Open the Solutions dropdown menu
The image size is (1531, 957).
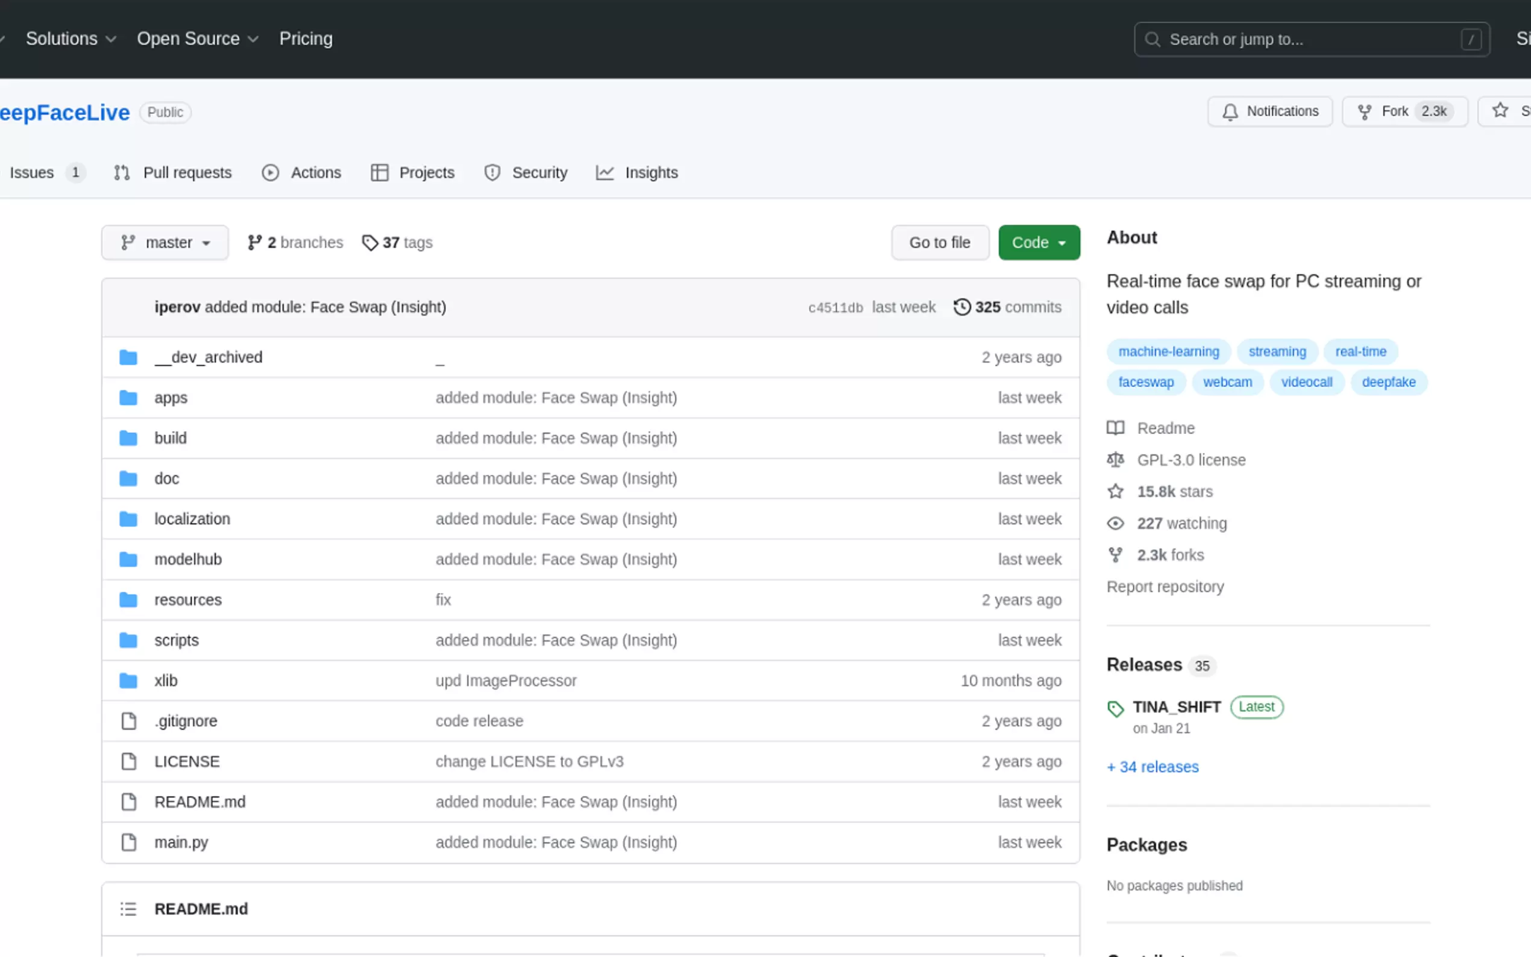tap(71, 39)
